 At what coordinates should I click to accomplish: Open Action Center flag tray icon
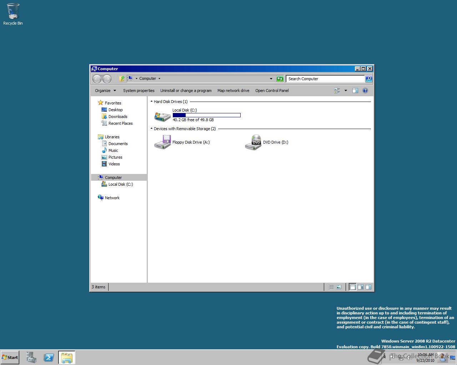392,357
